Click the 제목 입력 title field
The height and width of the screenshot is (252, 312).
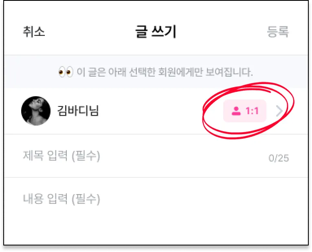(156, 156)
